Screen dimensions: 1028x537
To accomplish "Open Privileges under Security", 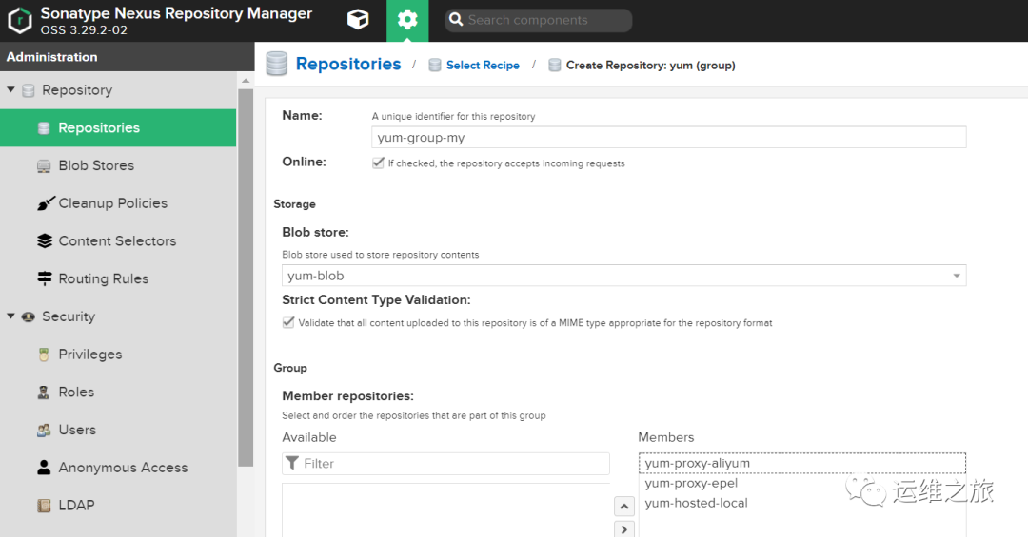I will pos(90,355).
